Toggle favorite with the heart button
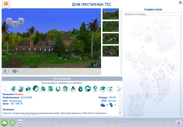 (x=20, y=123)
